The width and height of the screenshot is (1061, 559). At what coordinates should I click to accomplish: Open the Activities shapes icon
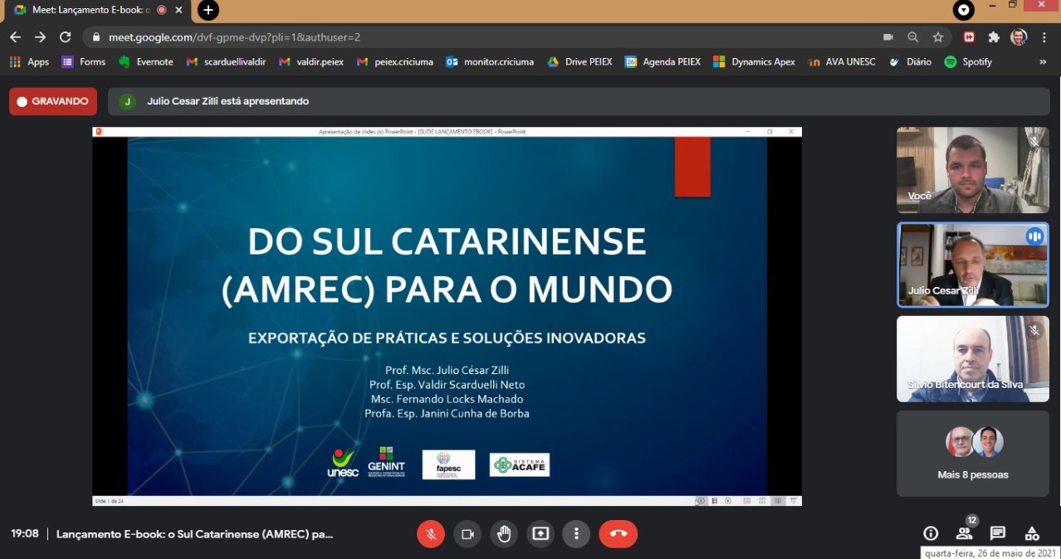click(1032, 533)
